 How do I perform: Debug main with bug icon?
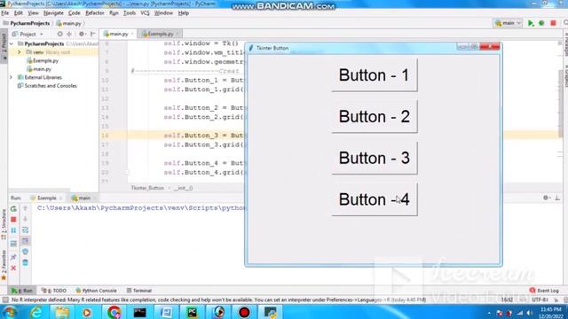tap(541, 23)
